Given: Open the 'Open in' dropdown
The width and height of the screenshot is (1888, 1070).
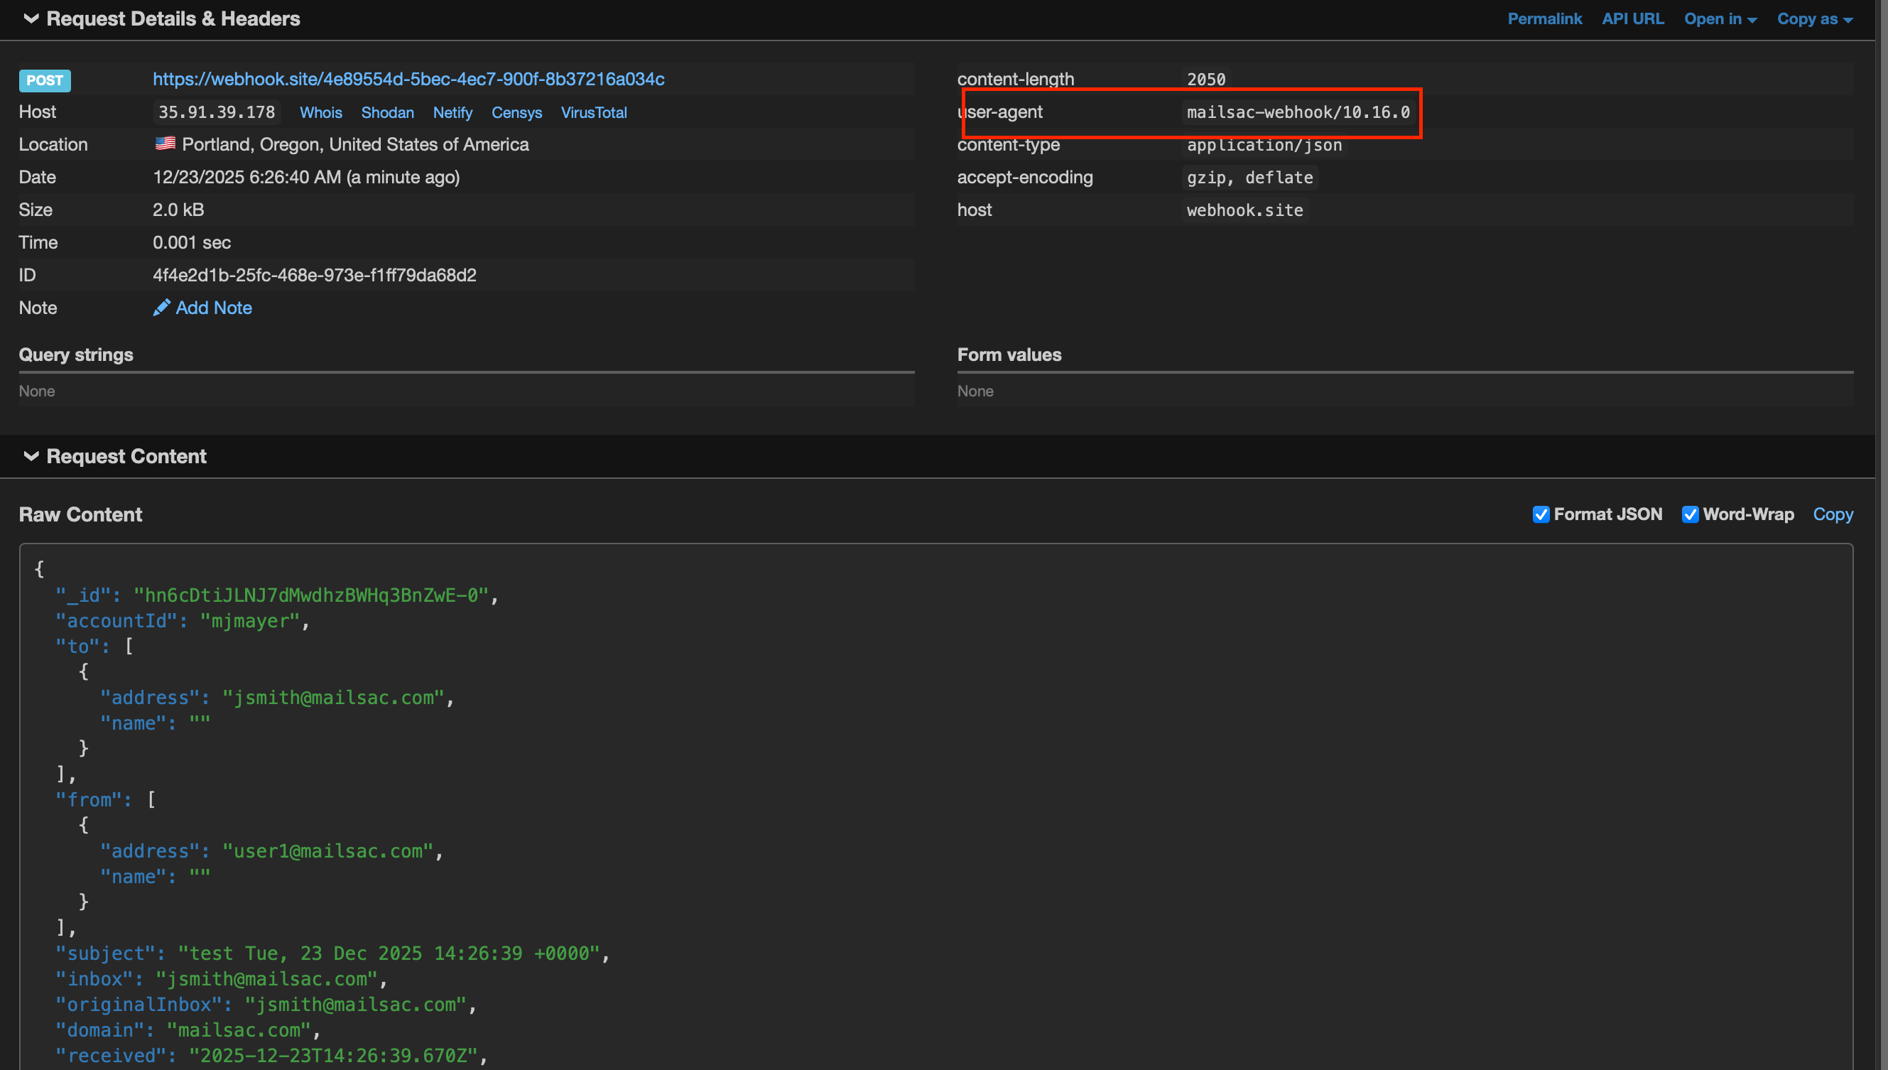Looking at the screenshot, I should [x=1720, y=18].
